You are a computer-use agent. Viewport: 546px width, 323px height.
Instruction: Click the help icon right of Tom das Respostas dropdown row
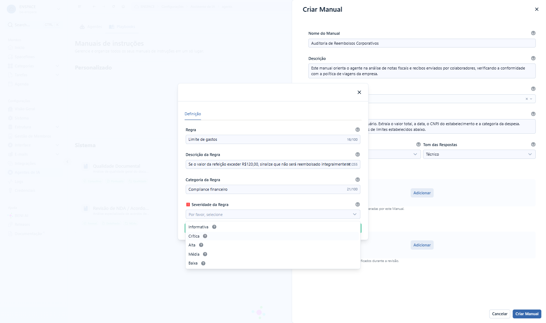(533, 144)
